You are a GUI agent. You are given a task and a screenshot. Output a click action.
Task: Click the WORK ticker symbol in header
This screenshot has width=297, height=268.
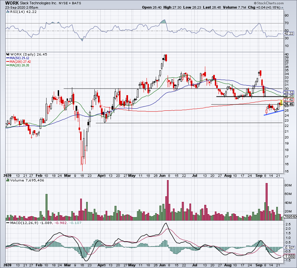12,3
